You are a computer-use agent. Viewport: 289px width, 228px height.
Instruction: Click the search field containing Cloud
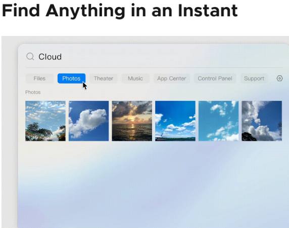pyautogui.click(x=155, y=57)
